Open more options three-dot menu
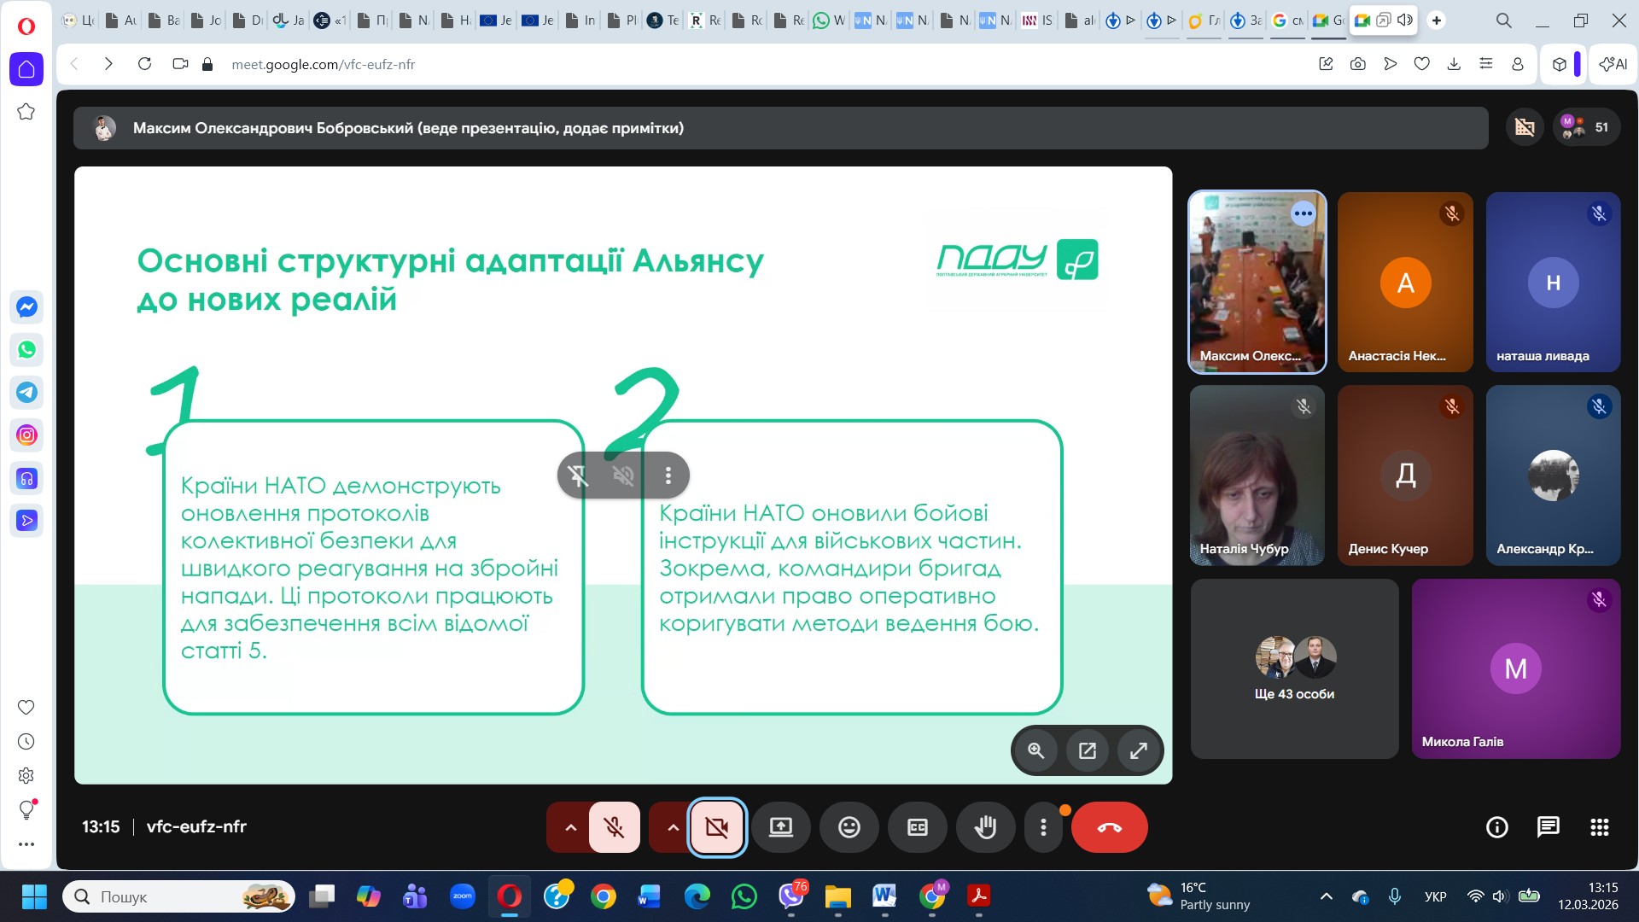 coord(1042,826)
